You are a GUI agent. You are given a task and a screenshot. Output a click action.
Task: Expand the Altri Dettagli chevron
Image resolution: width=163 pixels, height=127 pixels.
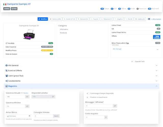(x=157, y=49)
